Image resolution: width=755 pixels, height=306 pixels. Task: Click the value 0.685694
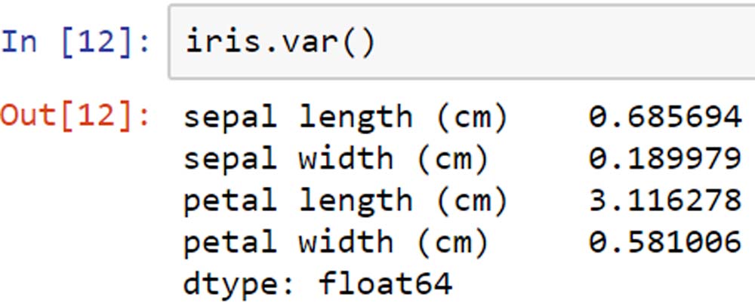pyautogui.click(x=665, y=117)
